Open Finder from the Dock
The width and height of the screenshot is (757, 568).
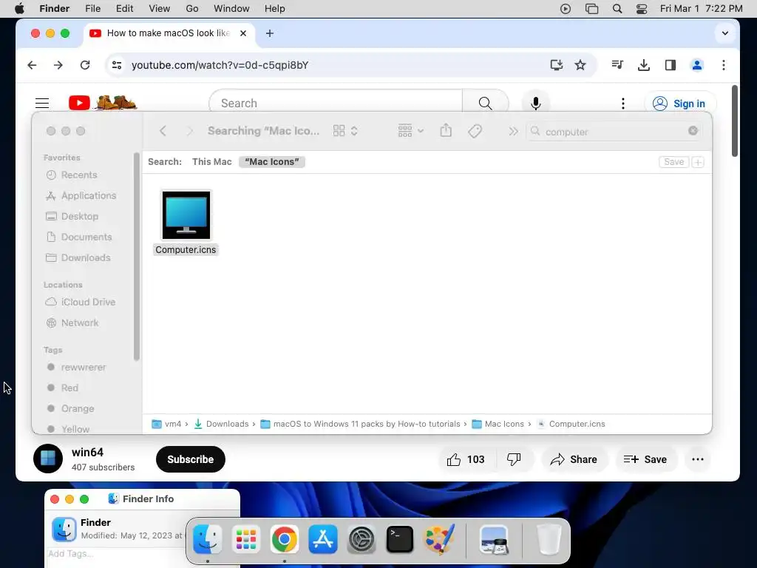click(208, 539)
